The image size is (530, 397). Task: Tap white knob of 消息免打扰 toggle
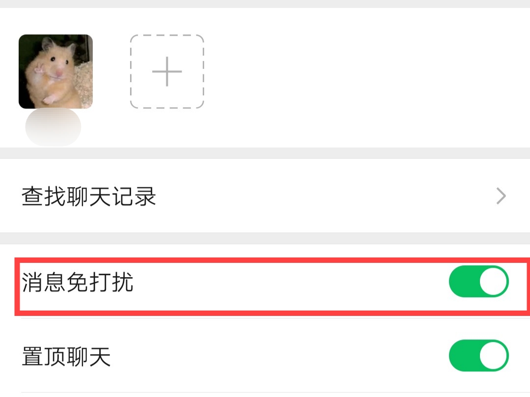pyautogui.click(x=493, y=282)
